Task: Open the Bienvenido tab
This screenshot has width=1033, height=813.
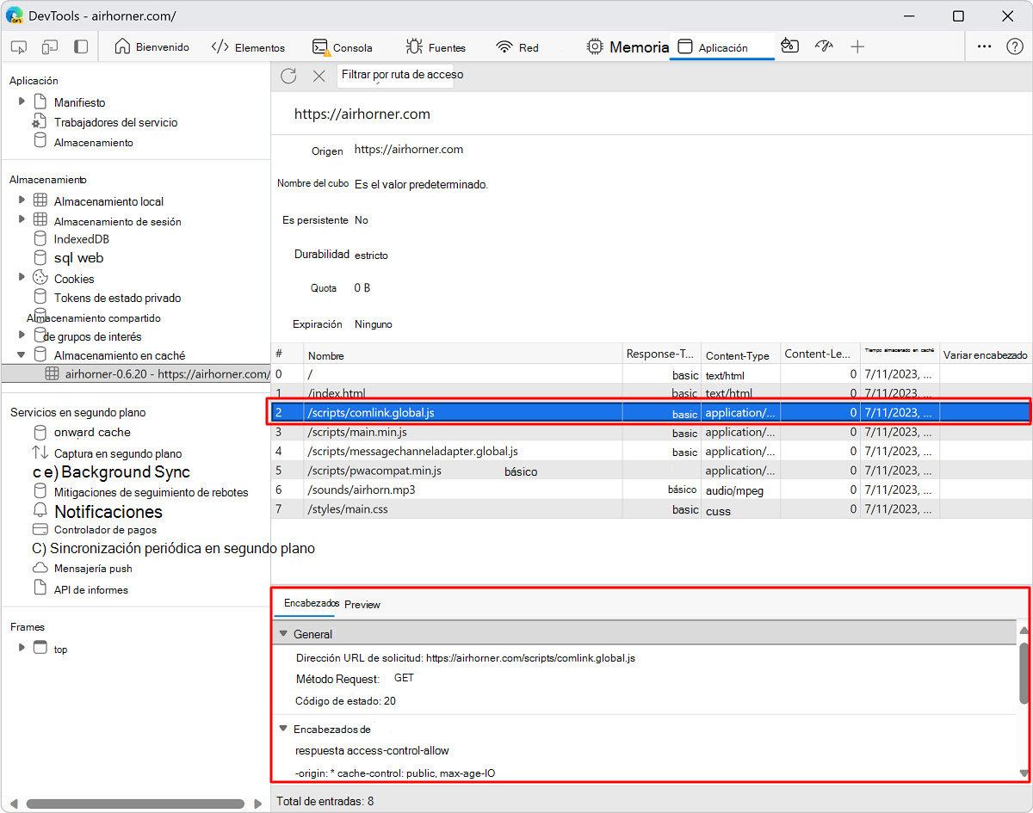Action: 152,47
